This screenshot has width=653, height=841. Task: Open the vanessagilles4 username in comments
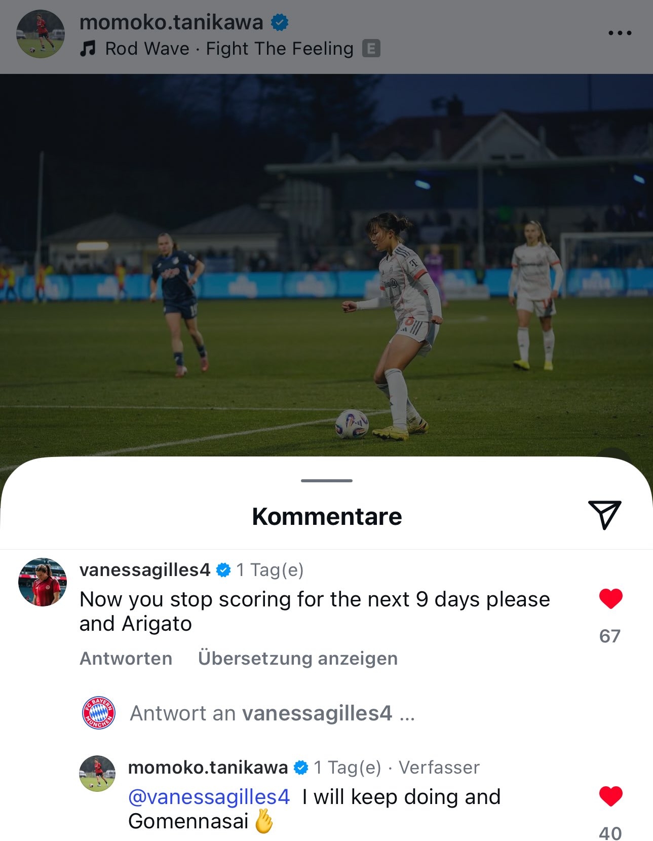145,570
